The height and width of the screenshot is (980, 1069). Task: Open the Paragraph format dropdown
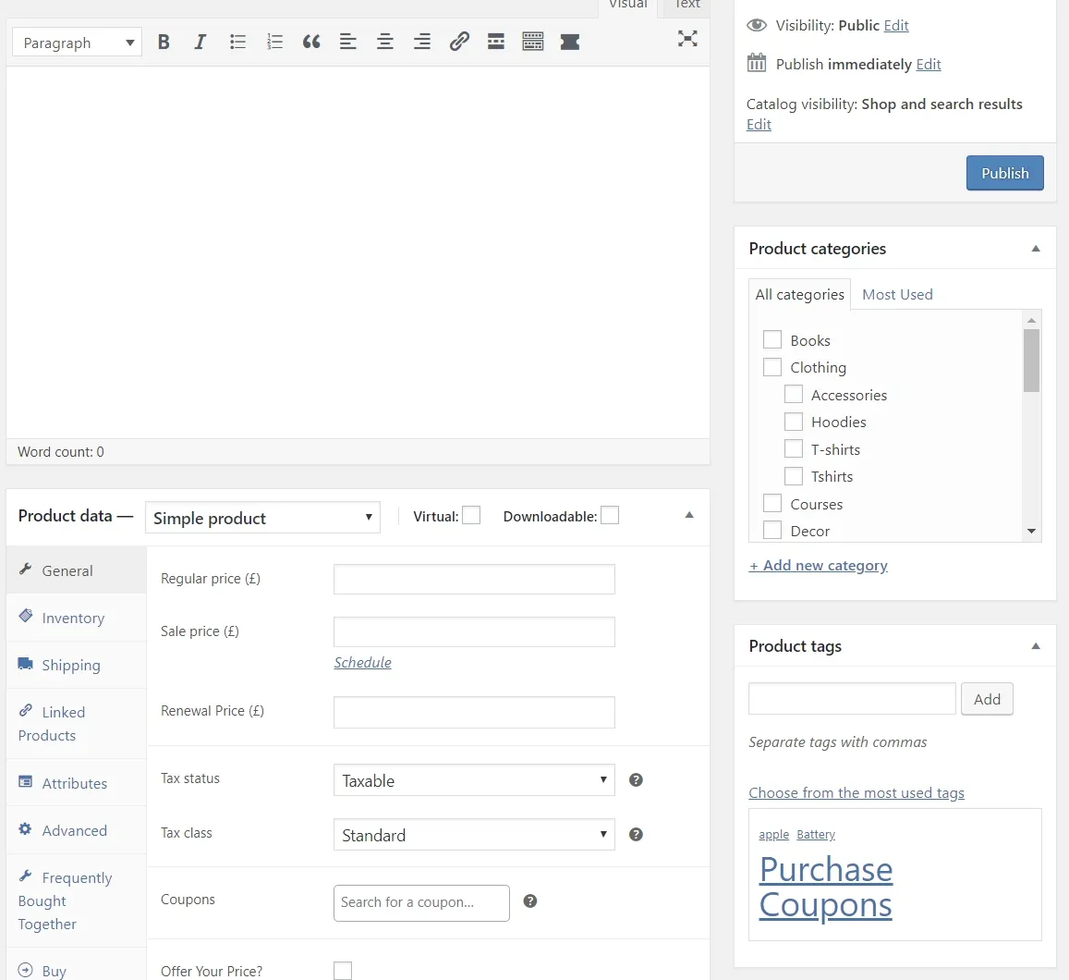click(77, 43)
